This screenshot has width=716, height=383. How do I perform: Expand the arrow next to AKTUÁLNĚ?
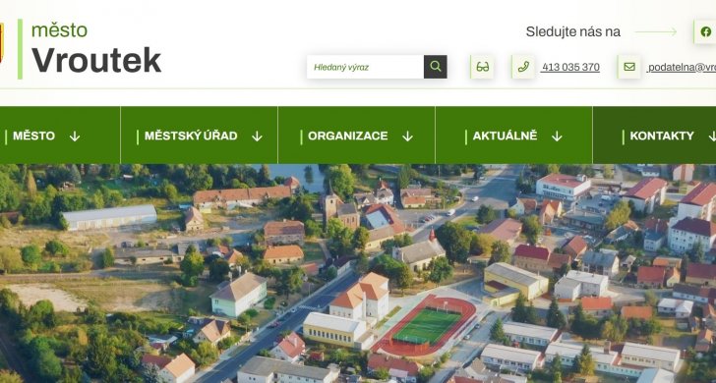pos(557,137)
